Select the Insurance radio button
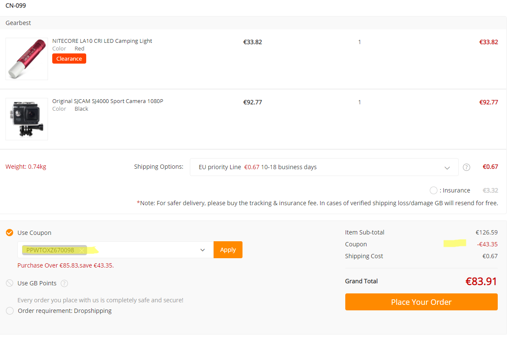The height and width of the screenshot is (343, 516). click(x=434, y=190)
